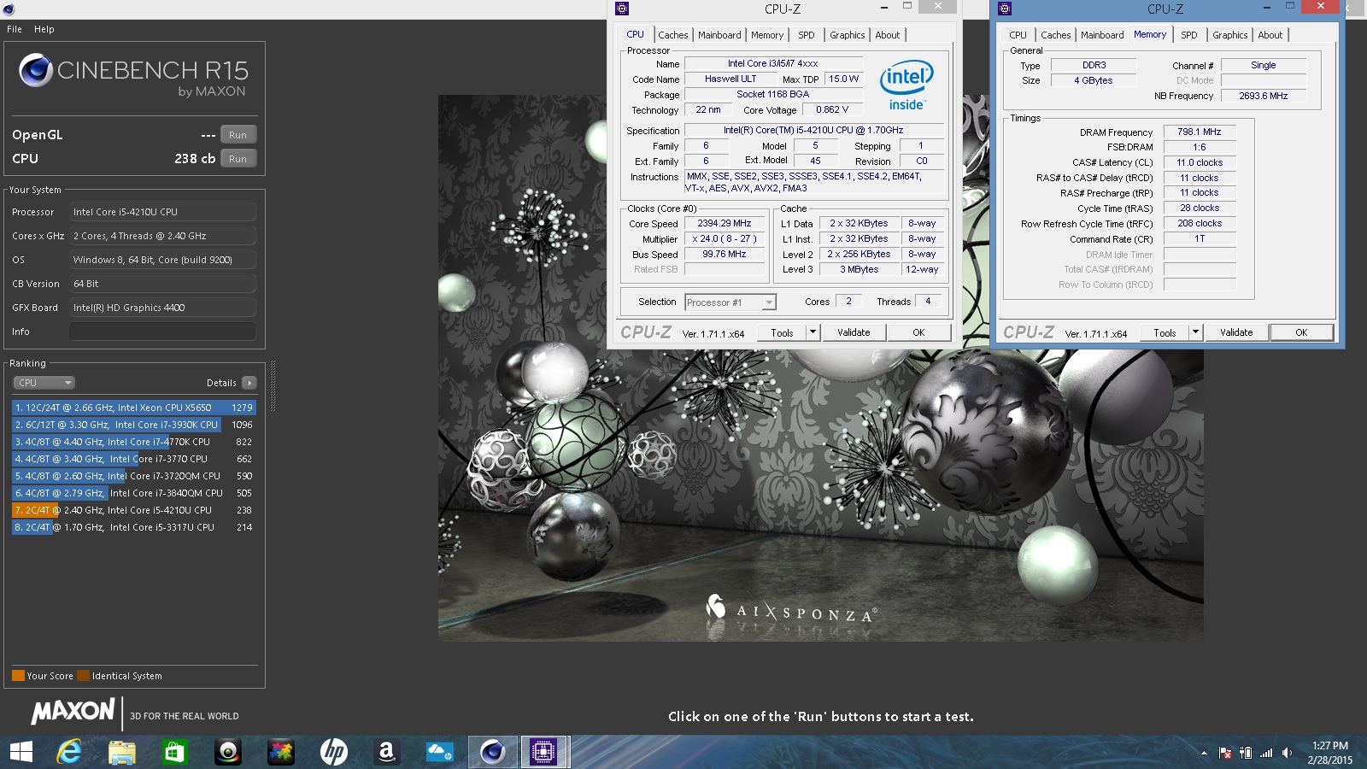
Task: Open the Windows Start button
Action: (21, 752)
